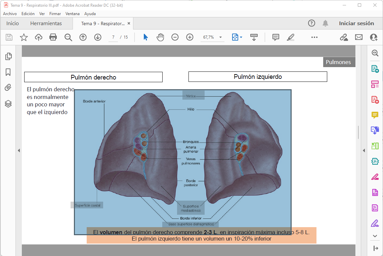Open the Compress PDF tool
Image resolution: width=383 pixels, height=256 pixels.
click(375, 161)
